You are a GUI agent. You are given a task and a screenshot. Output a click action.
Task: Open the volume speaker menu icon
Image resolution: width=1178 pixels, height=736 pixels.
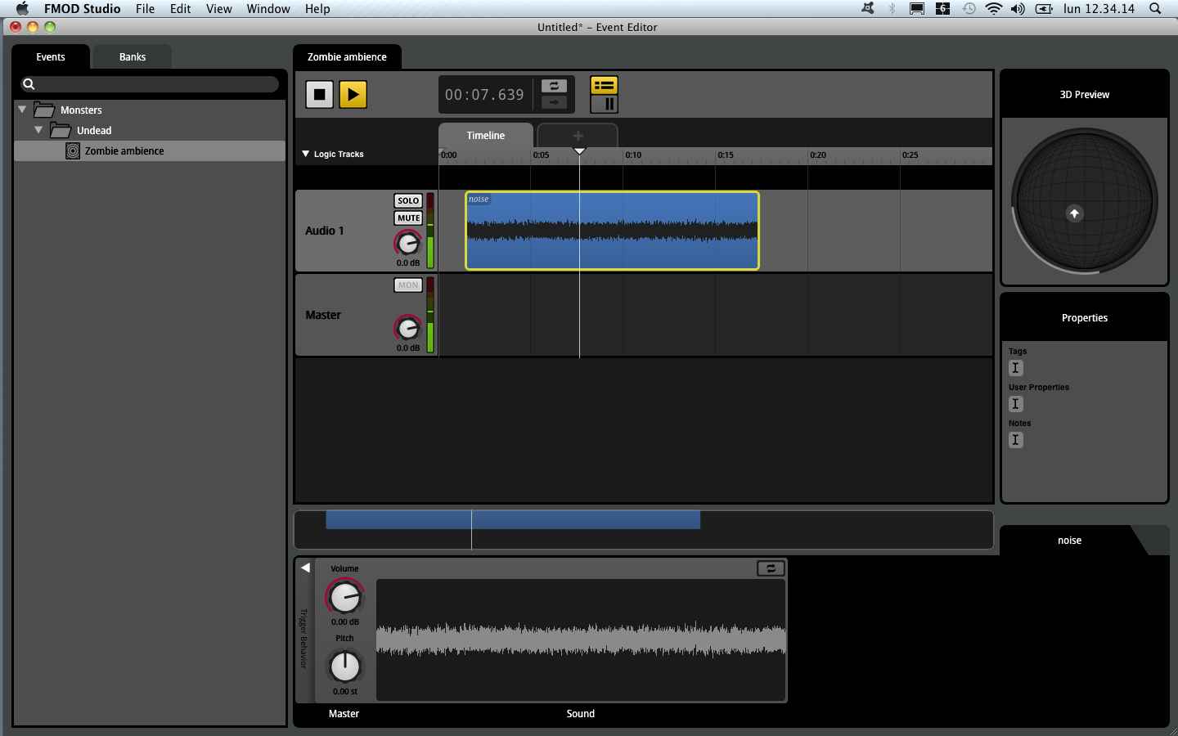coord(1018,8)
